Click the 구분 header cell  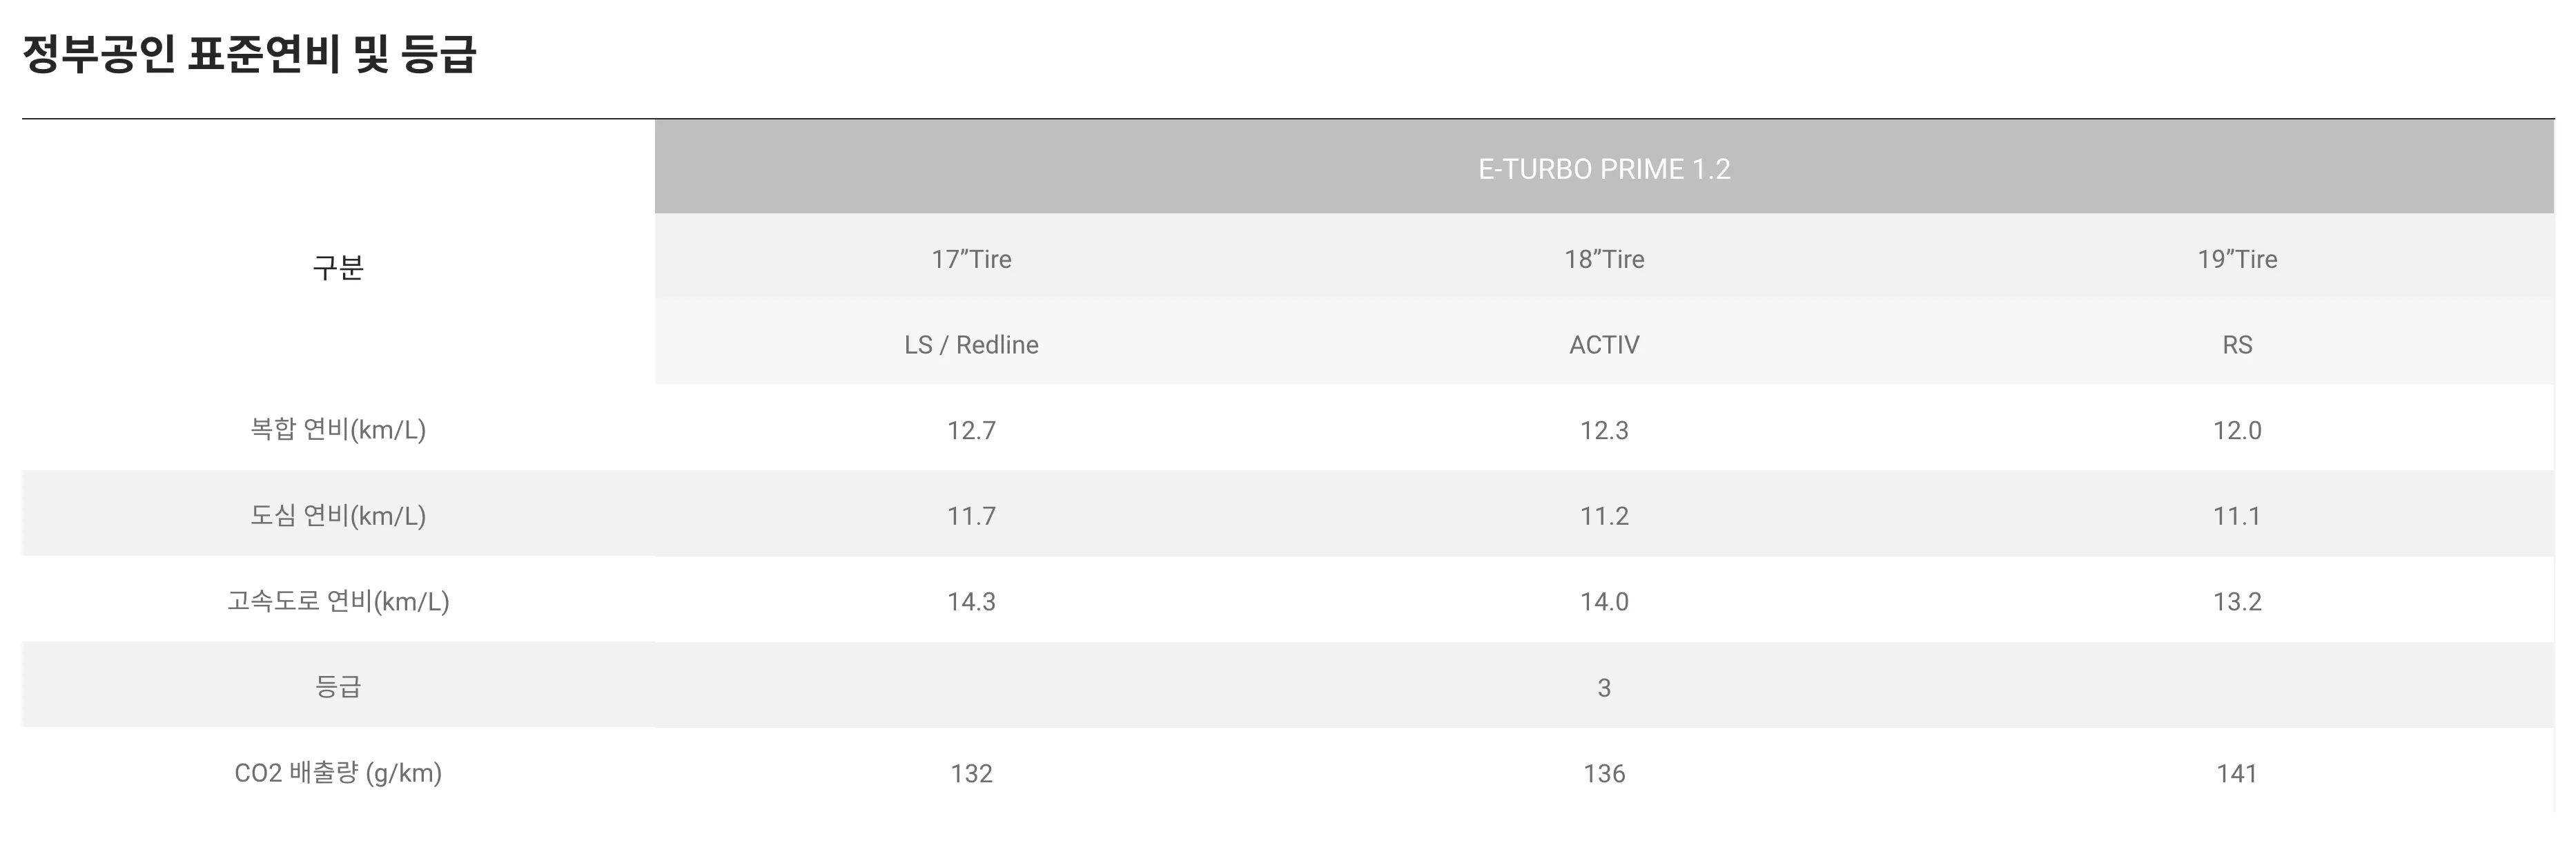pyautogui.click(x=338, y=266)
